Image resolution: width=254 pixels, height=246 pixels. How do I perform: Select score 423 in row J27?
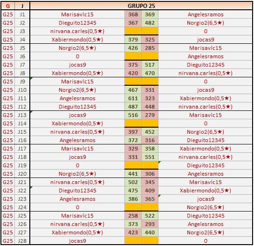(x=133, y=232)
